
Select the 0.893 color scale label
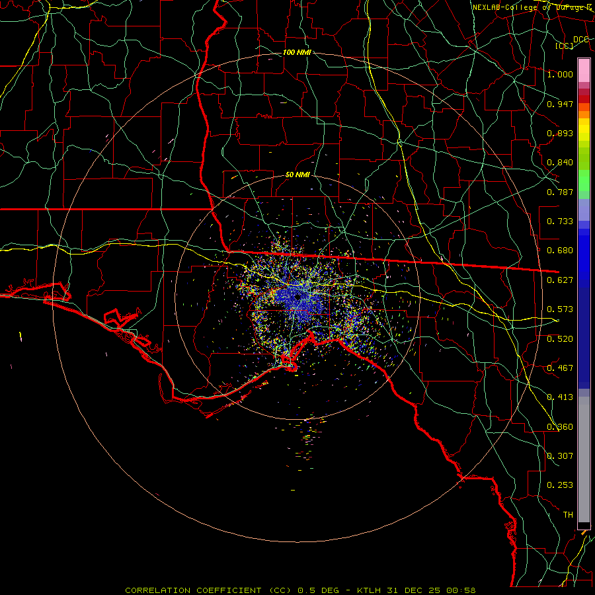[x=560, y=133]
